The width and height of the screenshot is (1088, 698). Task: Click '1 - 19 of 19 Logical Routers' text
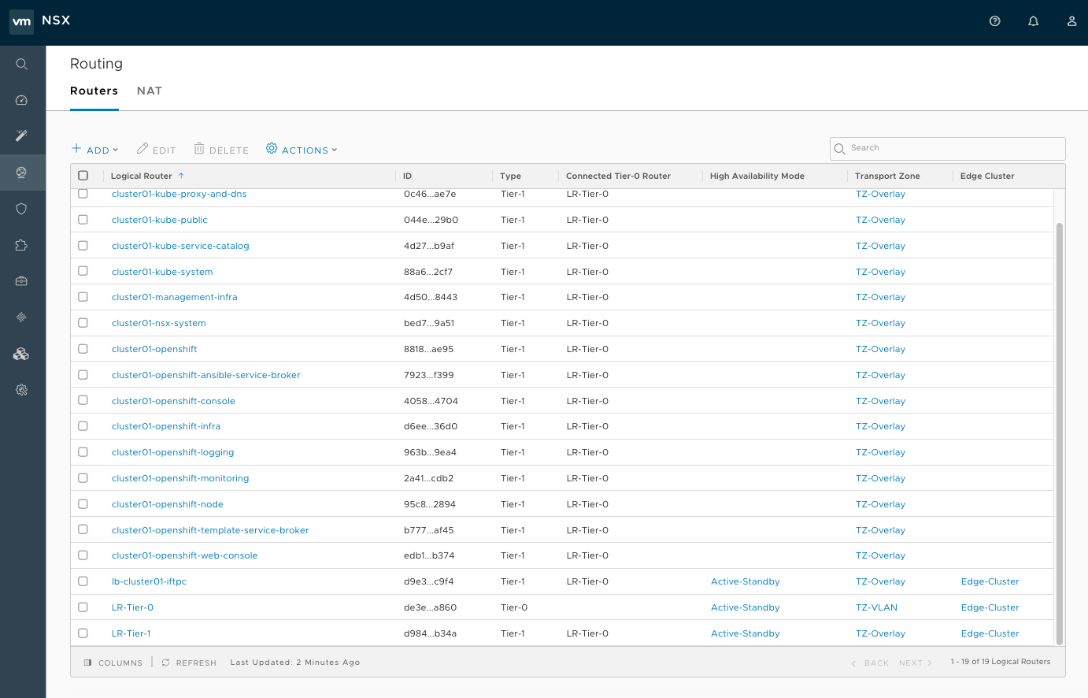pos(1000,662)
